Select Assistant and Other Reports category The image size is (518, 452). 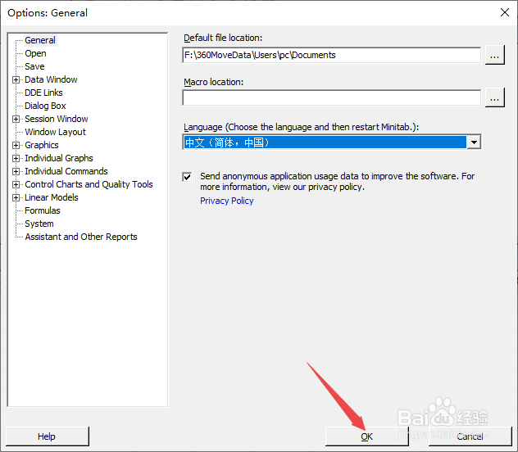81,237
